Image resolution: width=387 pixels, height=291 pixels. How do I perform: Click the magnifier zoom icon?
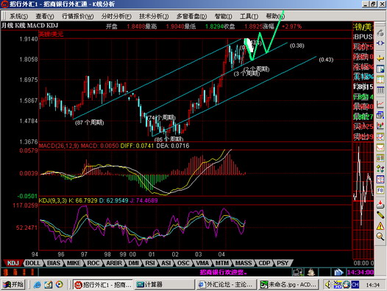point(380,236)
